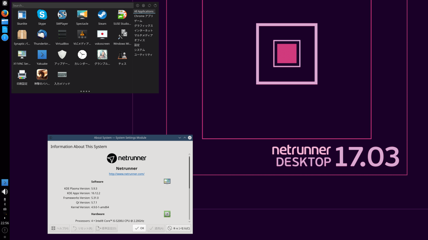Select the システム category

(x=139, y=50)
